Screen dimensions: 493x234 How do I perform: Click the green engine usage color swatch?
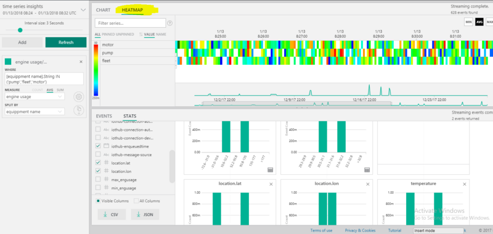point(8,62)
